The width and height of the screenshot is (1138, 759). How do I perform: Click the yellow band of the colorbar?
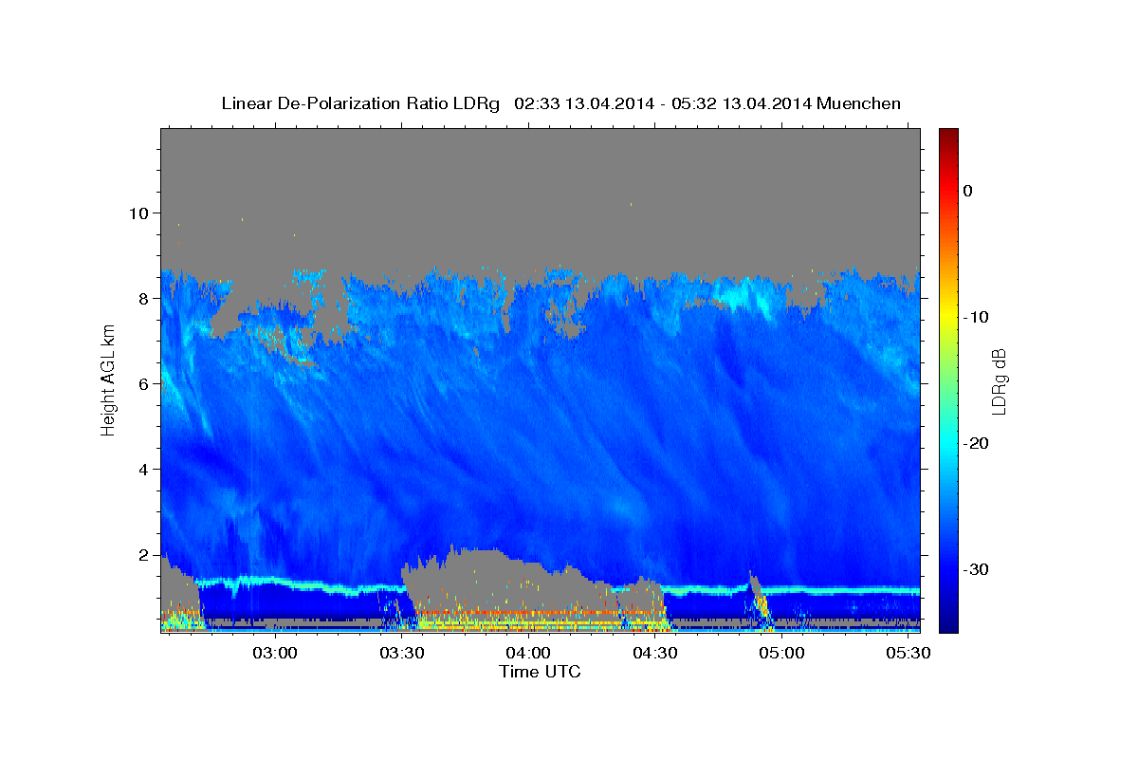coord(948,313)
